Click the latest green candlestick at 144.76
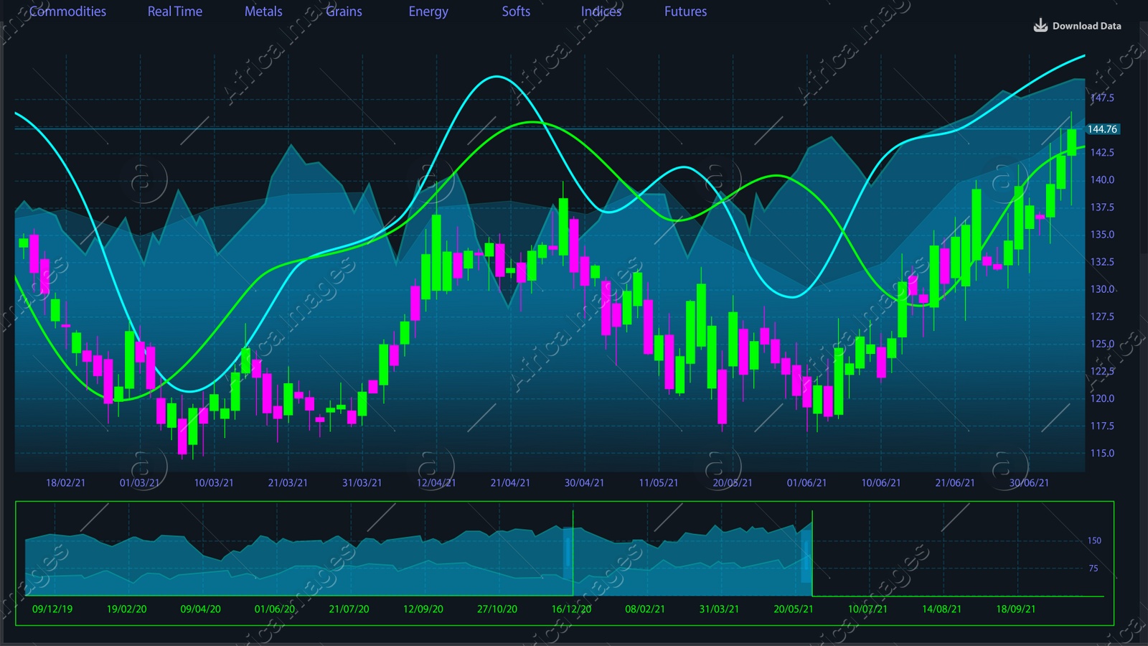Screen dimensions: 1148x646 (1071, 142)
